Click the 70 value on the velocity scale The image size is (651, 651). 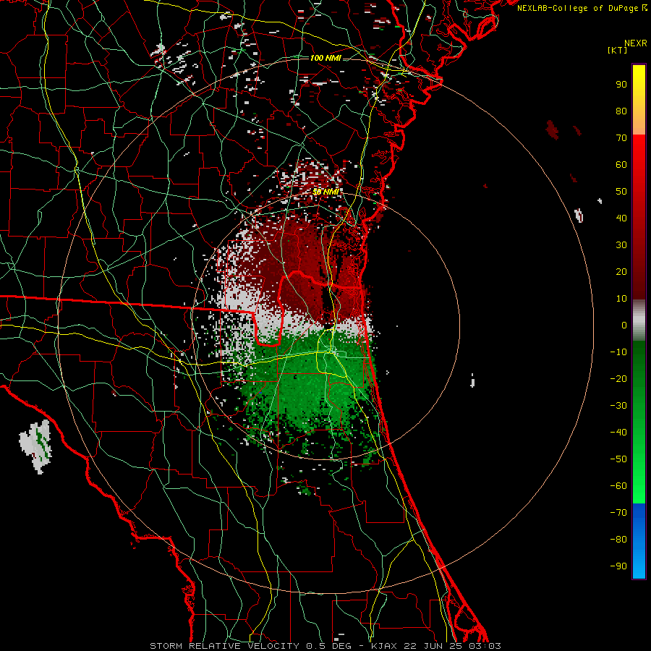click(621, 138)
